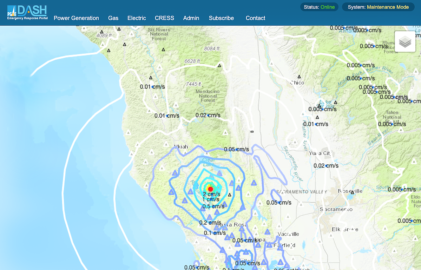Image resolution: width=421 pixels, height=270 pixels.
Task: Open the Admin menu
Action: pos(191,18)
